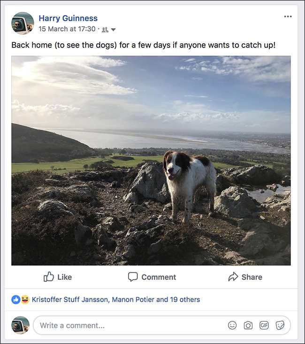305x344 pixels.
Task: Open the post options three-dot menu
Action: [x=288, y=17]
